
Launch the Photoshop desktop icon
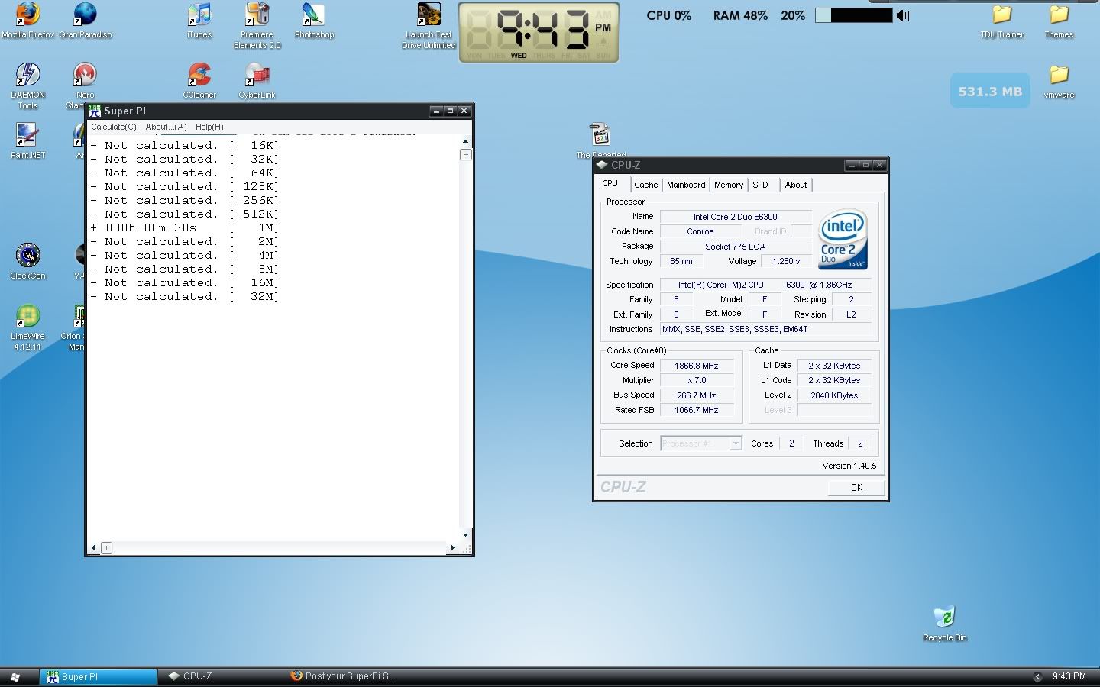[314, 21]
